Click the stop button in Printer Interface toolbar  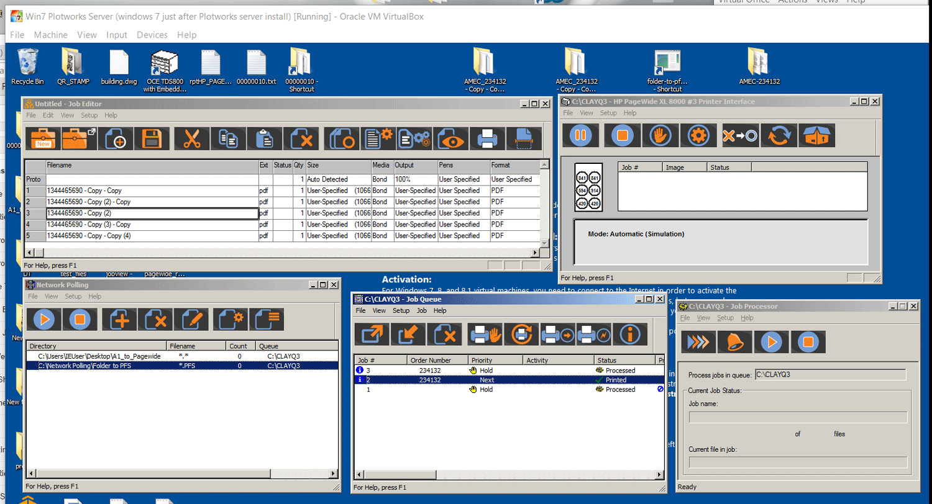(x=623, y=135)
